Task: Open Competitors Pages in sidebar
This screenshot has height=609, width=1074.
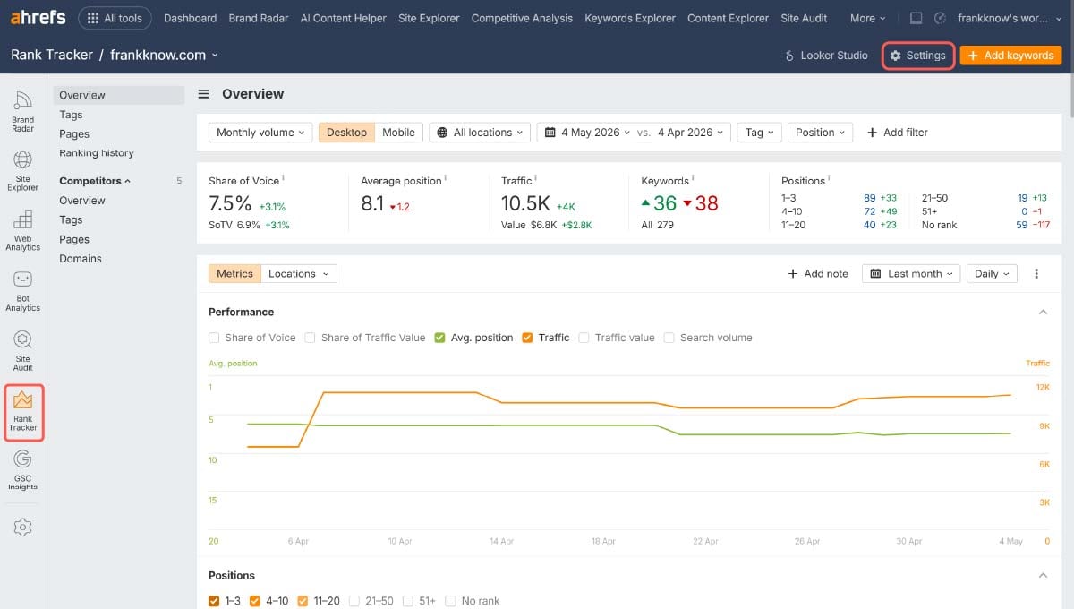Action: coord(74,239)
